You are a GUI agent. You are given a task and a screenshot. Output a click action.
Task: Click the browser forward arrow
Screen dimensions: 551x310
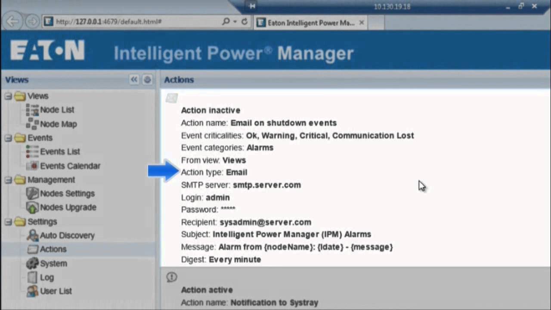click(32, 21)
